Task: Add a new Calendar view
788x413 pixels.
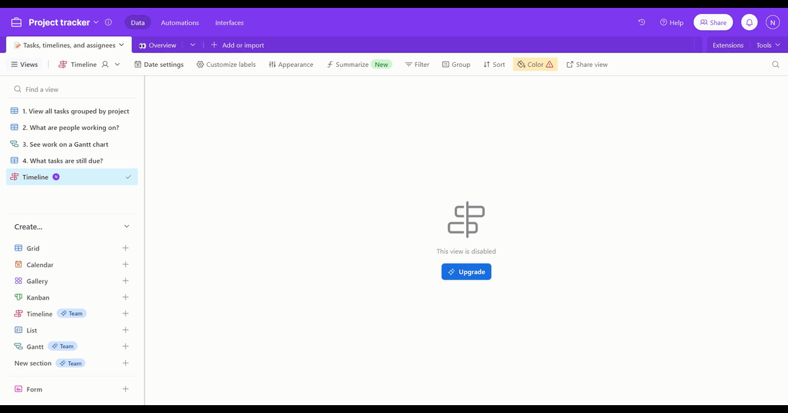Action: 125,264
